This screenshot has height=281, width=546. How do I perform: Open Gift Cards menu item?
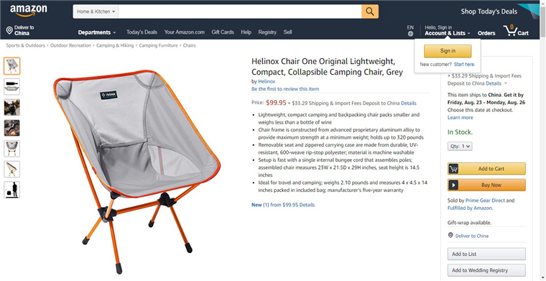click(223, 32)
